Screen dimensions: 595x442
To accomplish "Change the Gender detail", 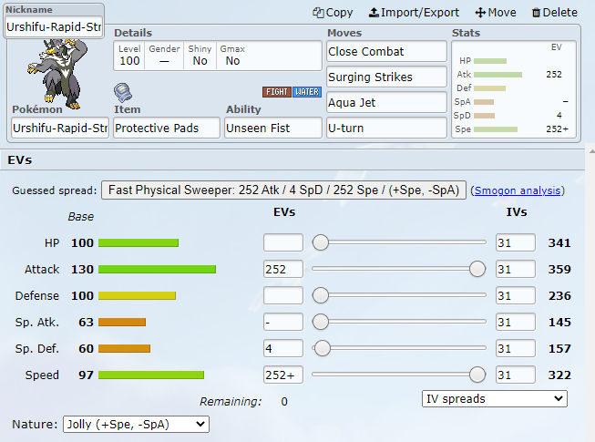I will [x=164, y=56].
